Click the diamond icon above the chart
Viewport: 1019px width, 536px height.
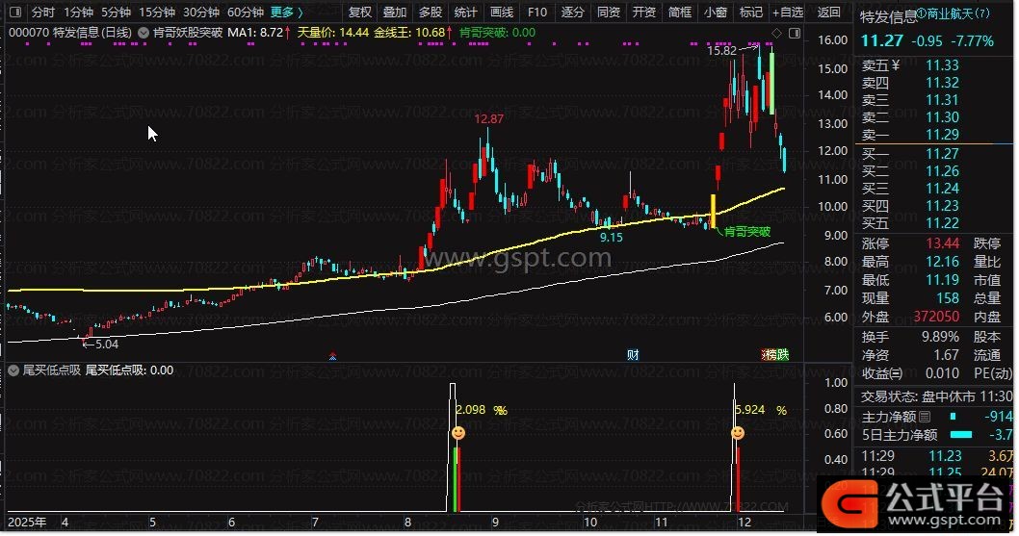[x=776, y=33]
